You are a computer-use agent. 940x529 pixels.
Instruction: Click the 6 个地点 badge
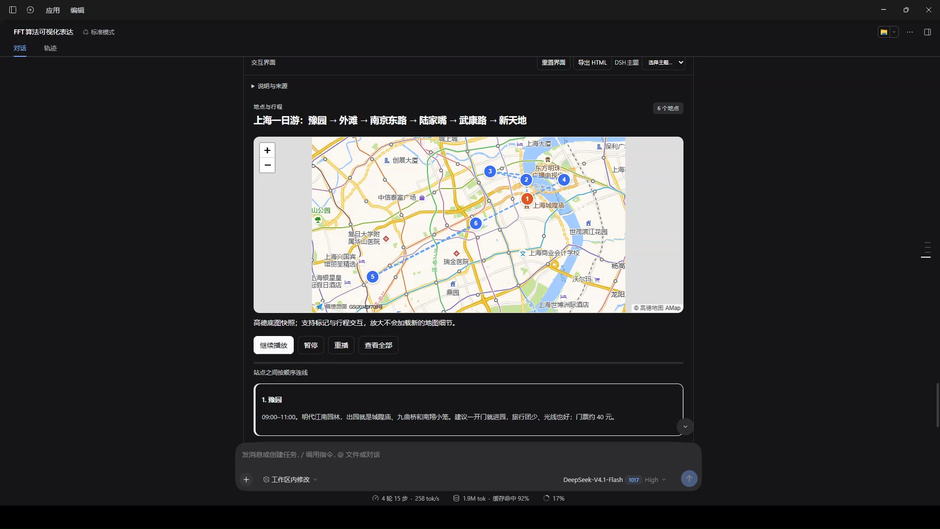pyautogui.click(x=668, y=108)
